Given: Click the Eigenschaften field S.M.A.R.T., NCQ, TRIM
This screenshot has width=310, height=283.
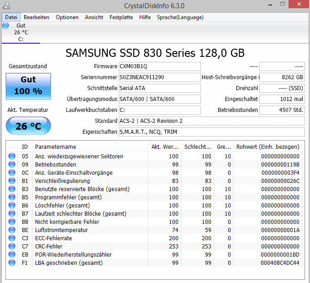Looking at the screenshot, I should tap(211, 131).
